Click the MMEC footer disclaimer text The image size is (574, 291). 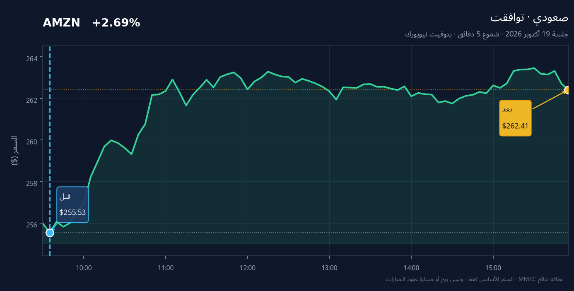tap(474, 279)
